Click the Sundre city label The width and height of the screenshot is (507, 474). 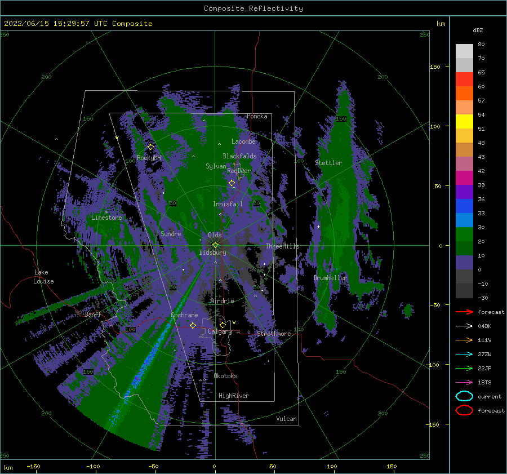tap(171, 233)
